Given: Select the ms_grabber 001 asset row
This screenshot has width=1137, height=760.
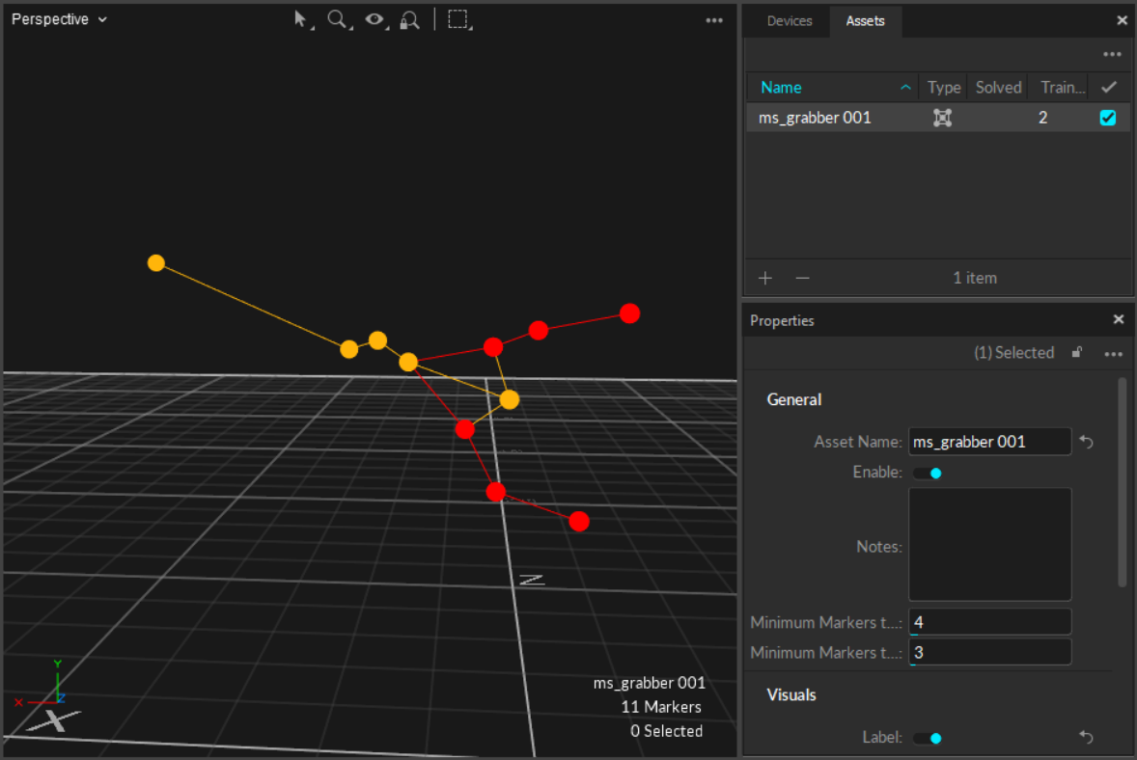Looking at the screenshot, I should pyautogui.click(x=830, y=118).
